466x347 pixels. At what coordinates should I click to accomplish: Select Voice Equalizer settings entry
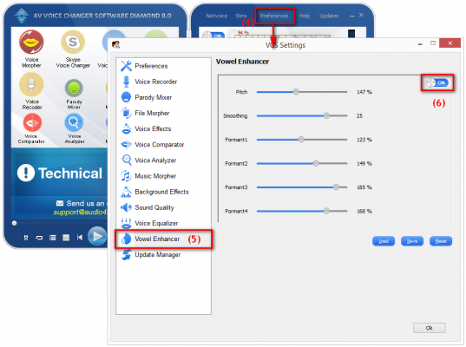click(x=156, y=224)
